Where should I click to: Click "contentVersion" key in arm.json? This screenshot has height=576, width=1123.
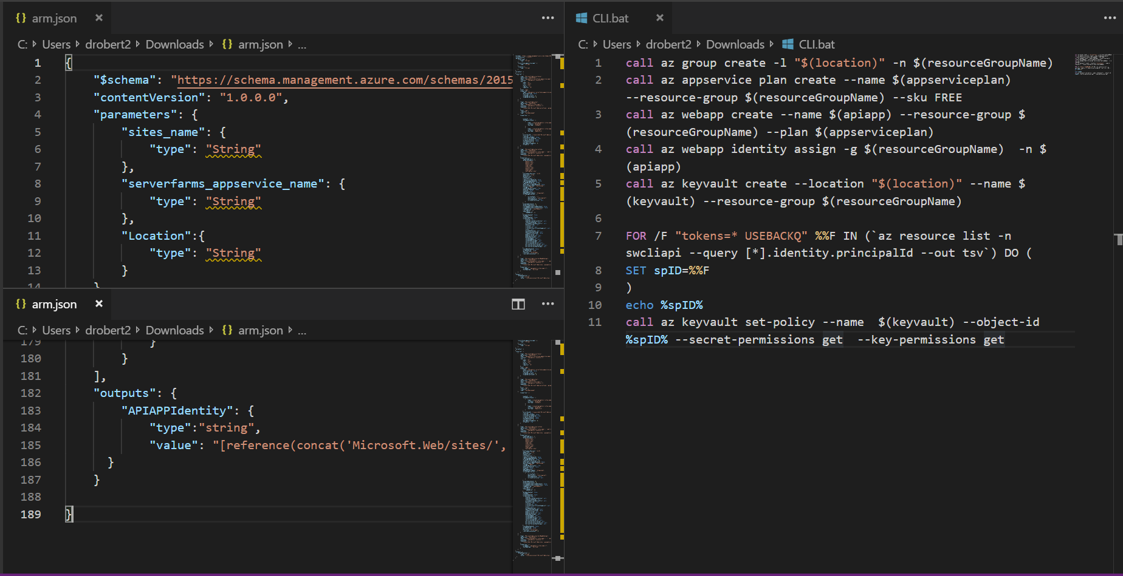(149, 98)
